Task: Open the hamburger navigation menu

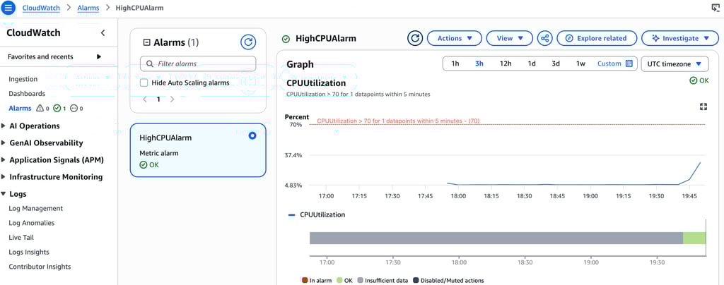Action: 8,8
